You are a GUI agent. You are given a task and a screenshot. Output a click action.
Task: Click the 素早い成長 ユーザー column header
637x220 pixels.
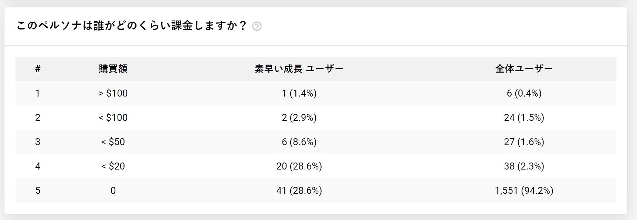click(299, 69)
